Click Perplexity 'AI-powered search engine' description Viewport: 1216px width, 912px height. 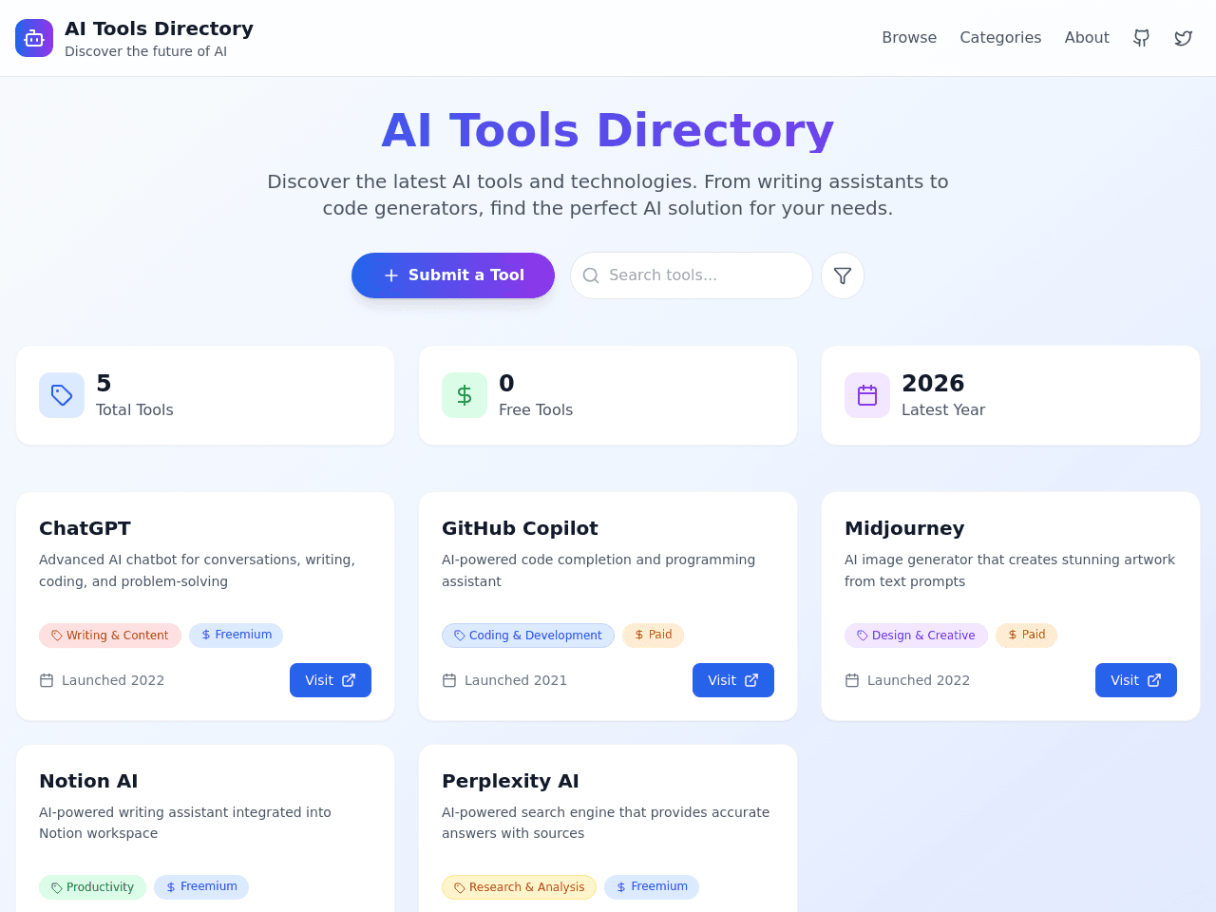click(606, 823)
